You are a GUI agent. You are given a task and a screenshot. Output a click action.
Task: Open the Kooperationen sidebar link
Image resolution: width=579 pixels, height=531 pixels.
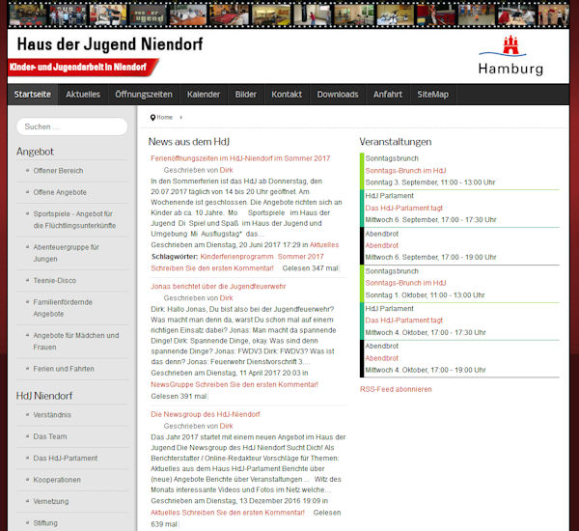(x=57, y=480)
